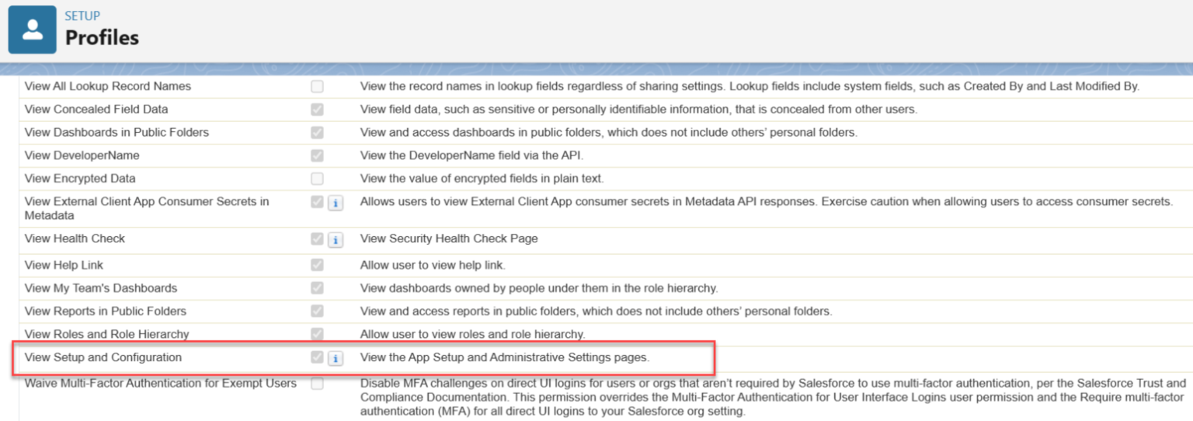Image resolution: width=1193 pixels, height=421 pixels.
Task: Select 'View Reports in Public Folders' label
Action: (106, 311)
